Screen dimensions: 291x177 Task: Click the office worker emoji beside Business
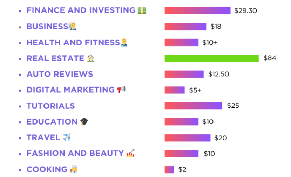click(73, 27)
